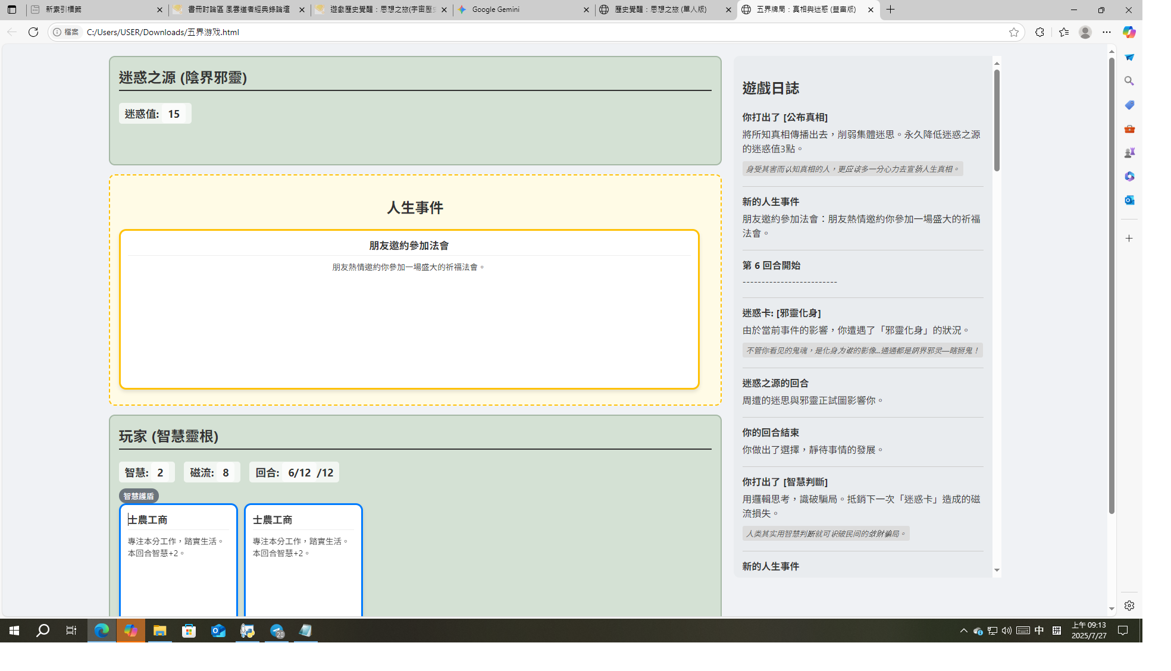The width and height of the screenshot is (1171, 671).
Task: Toggle favorite star for this page
Action: pyautogui.click(x=1013, y=32)
